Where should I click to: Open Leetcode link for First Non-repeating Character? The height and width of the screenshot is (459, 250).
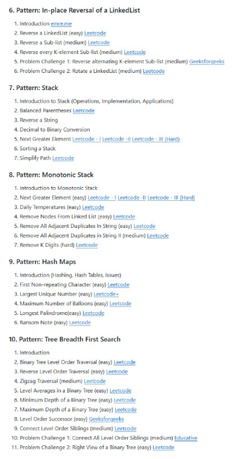(119, 285)
